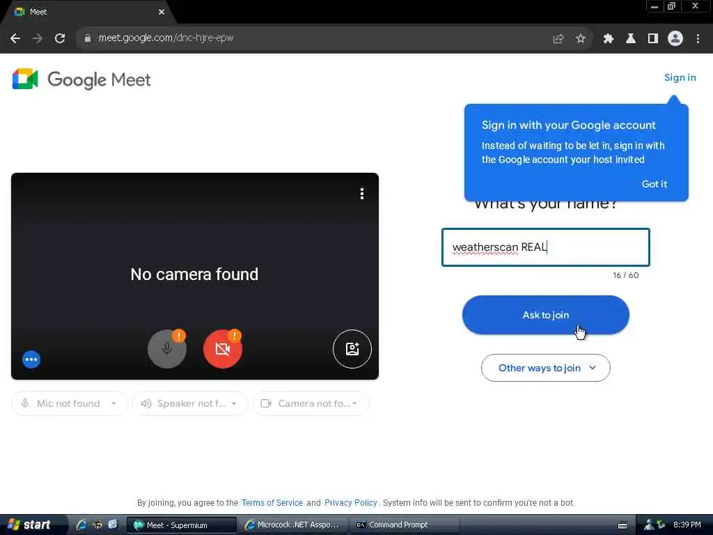Click the flask experiments icon
This screenshot has width=713, height=535.
point(631,39)
